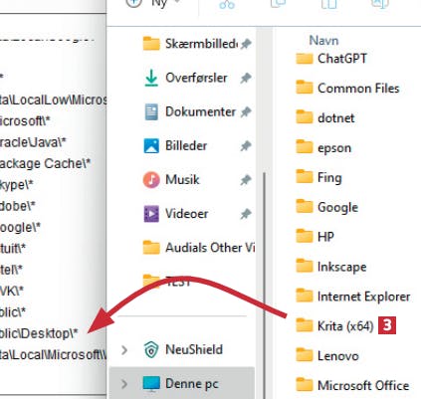This screenshot has width=421, height=399.
Task: Open the Skærmbilleder folder in sidebar
Action: (190, 44)
